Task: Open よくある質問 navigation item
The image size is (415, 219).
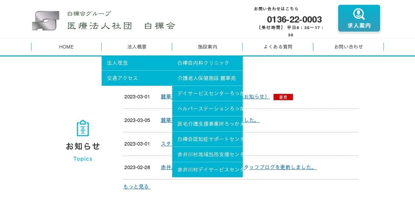Action: (x=278, y=47)
